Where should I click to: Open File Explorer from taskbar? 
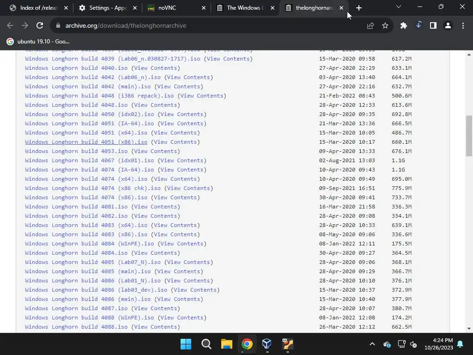click(226, 344)
